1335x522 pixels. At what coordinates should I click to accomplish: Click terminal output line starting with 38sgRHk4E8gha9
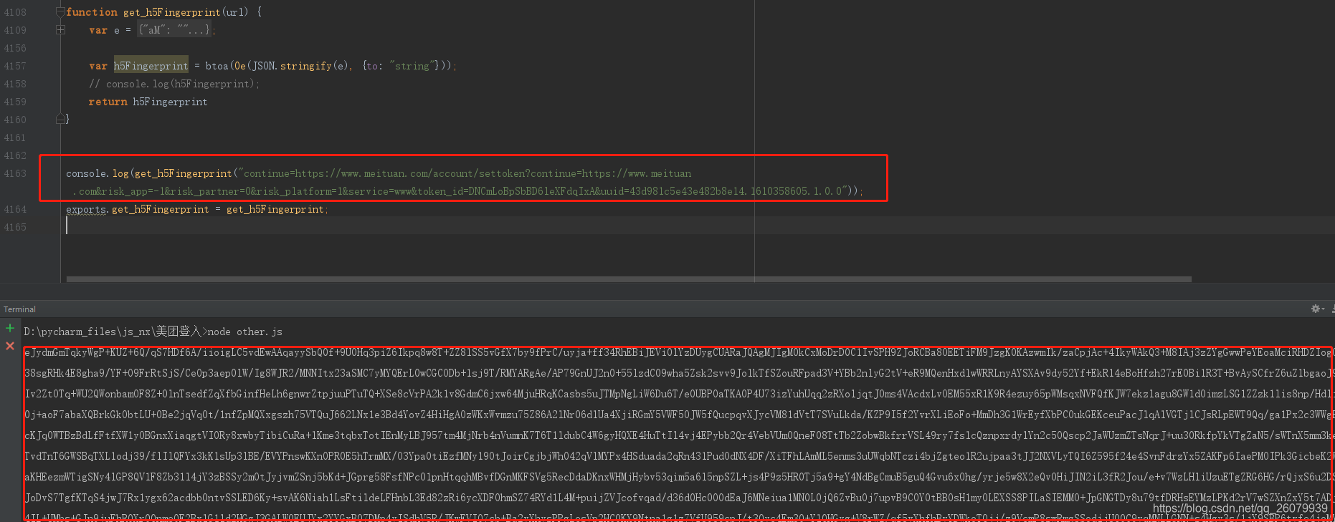(x=678, y=373)
